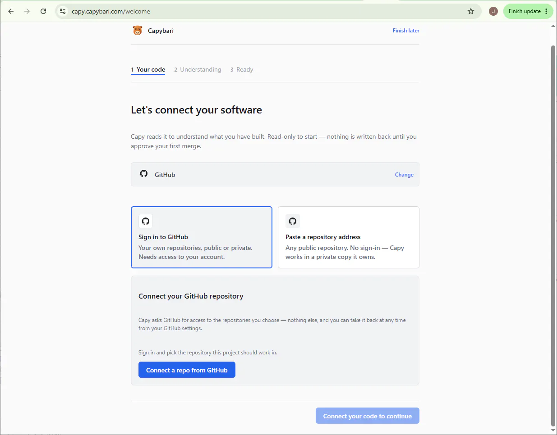The image size is (557, 435).
Task: Select the Your code step tab
Action: pos(148,70)
